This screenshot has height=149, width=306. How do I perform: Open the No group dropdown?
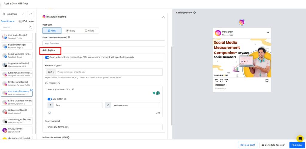point(13,14)
